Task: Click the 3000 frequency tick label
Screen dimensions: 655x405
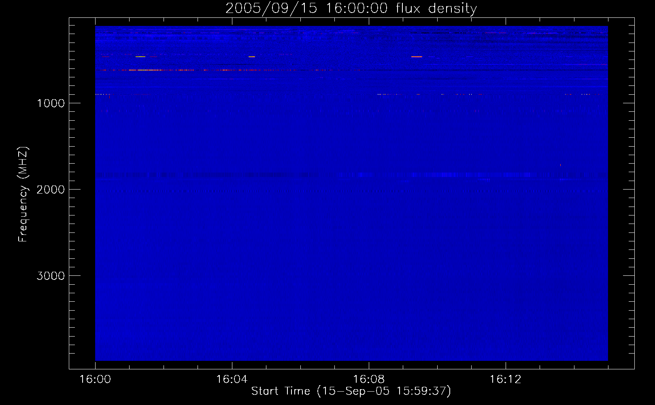Action: click(x=51, y=276)
